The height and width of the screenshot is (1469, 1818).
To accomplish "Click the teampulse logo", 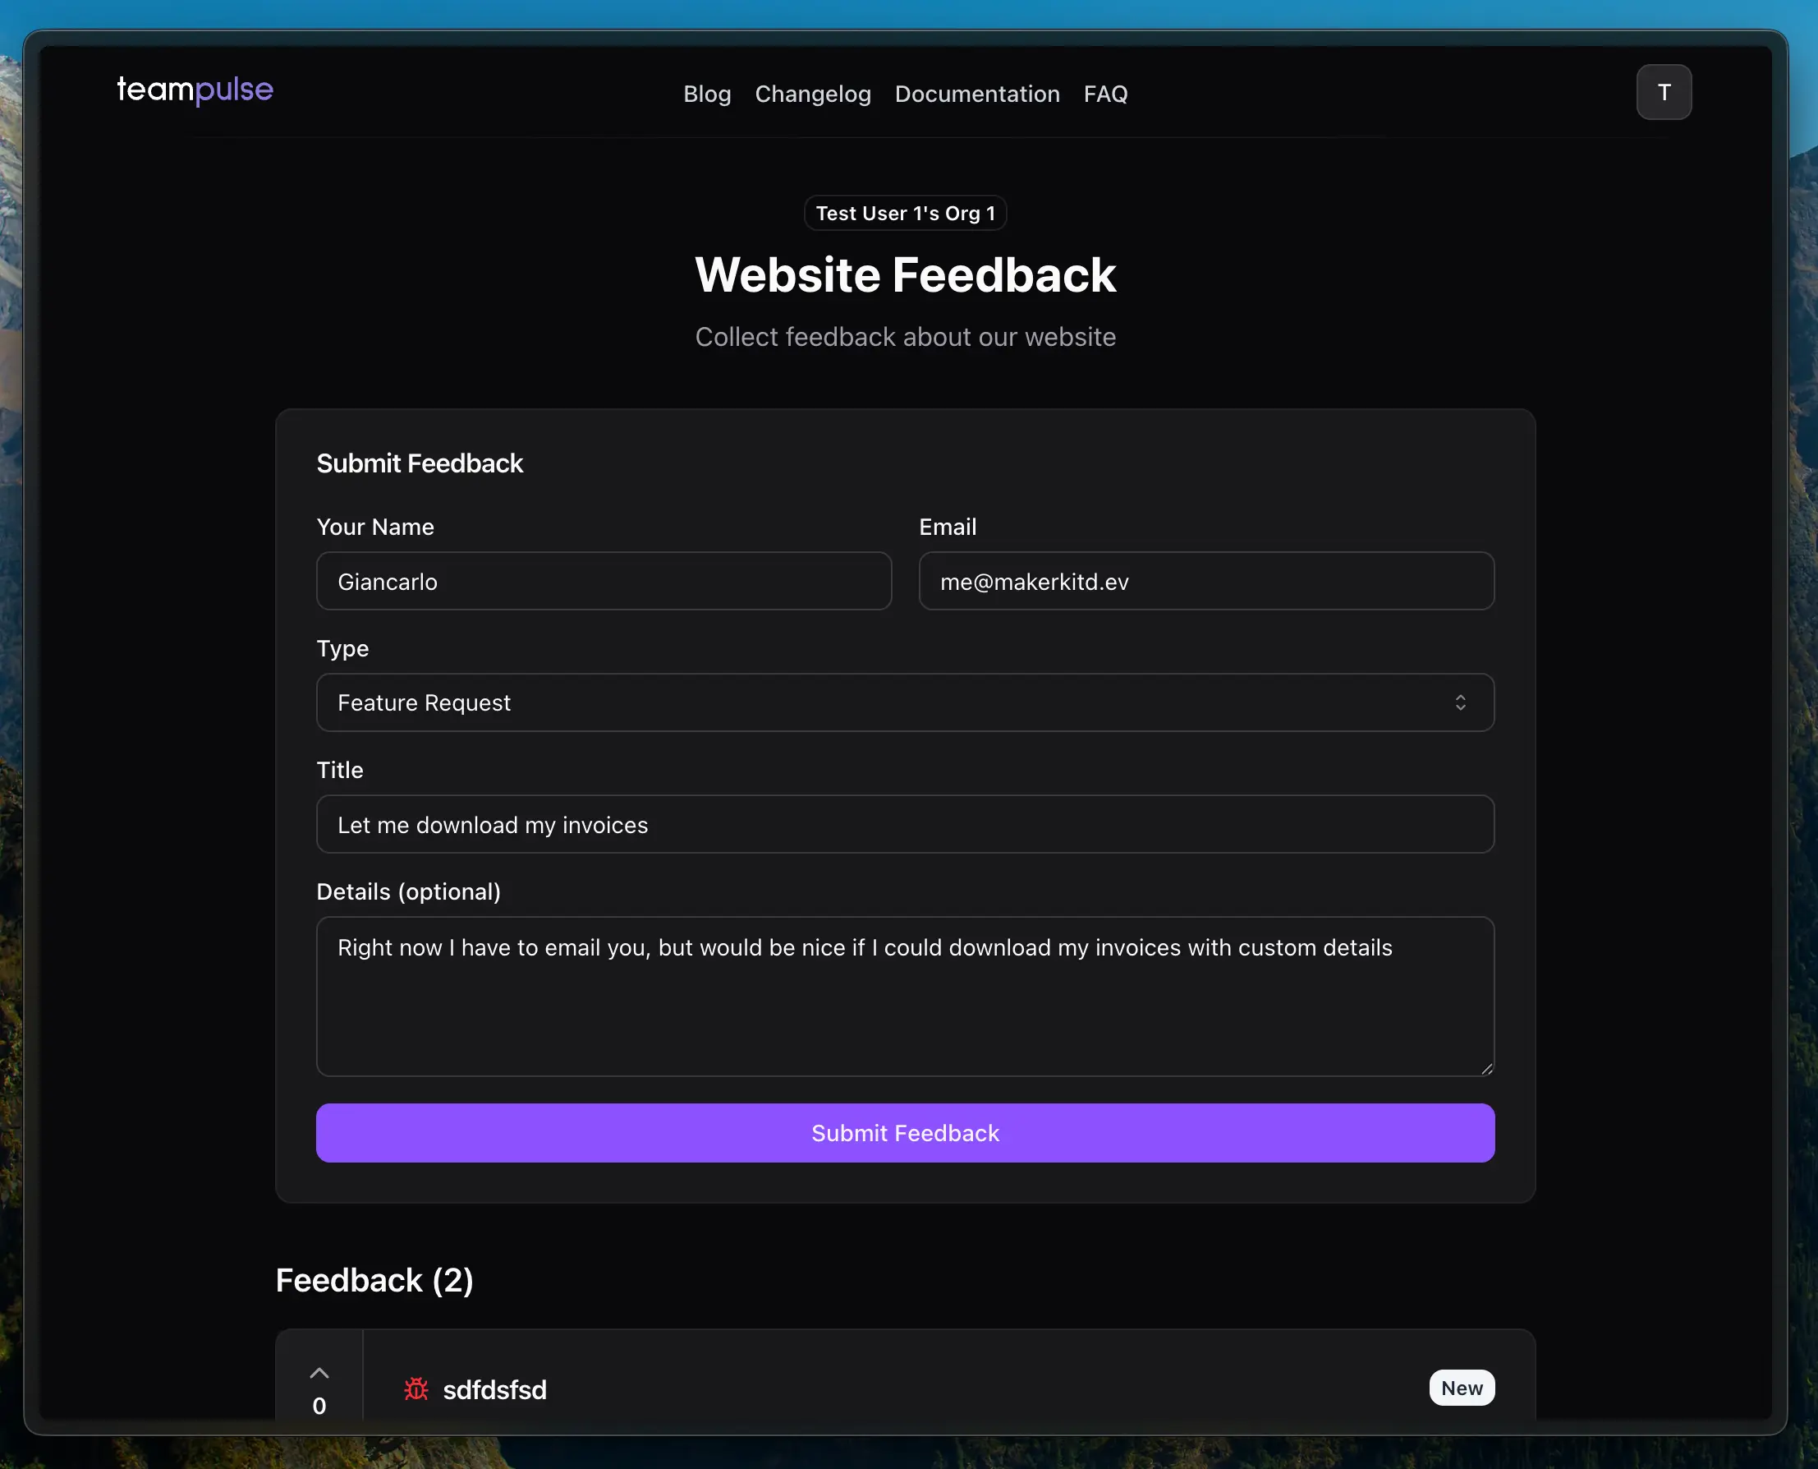I will coord(195,90).
